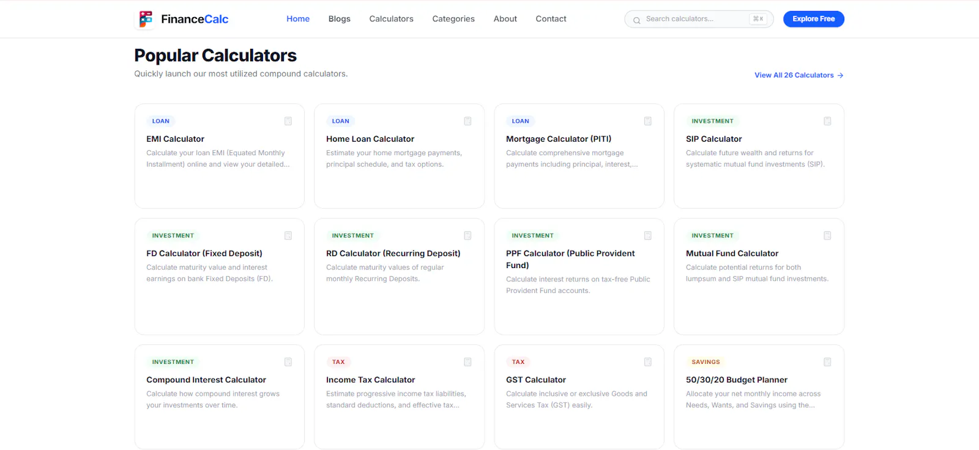979x450 pixels.
Task: Open the Calculators menu item
Action: [x=391, y=19]
